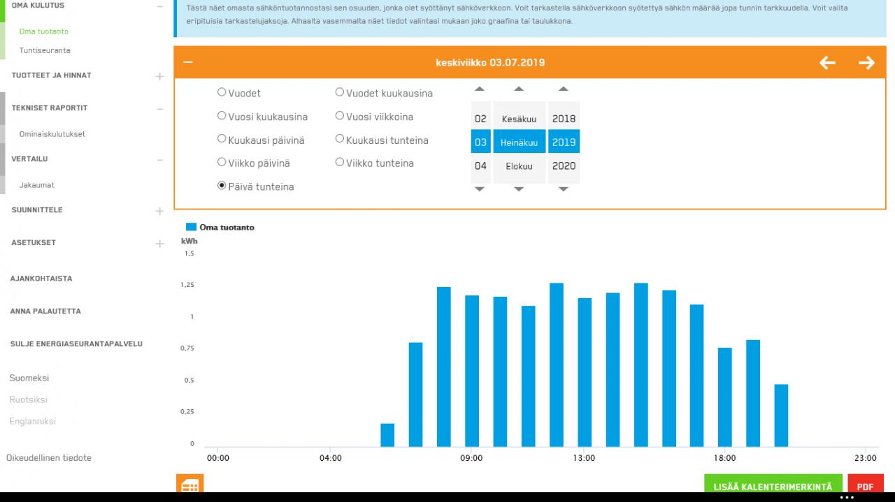This screenshot has height=502, width=895.
Task: Open Ominaiskulutukset menu item
Action: 52,134
